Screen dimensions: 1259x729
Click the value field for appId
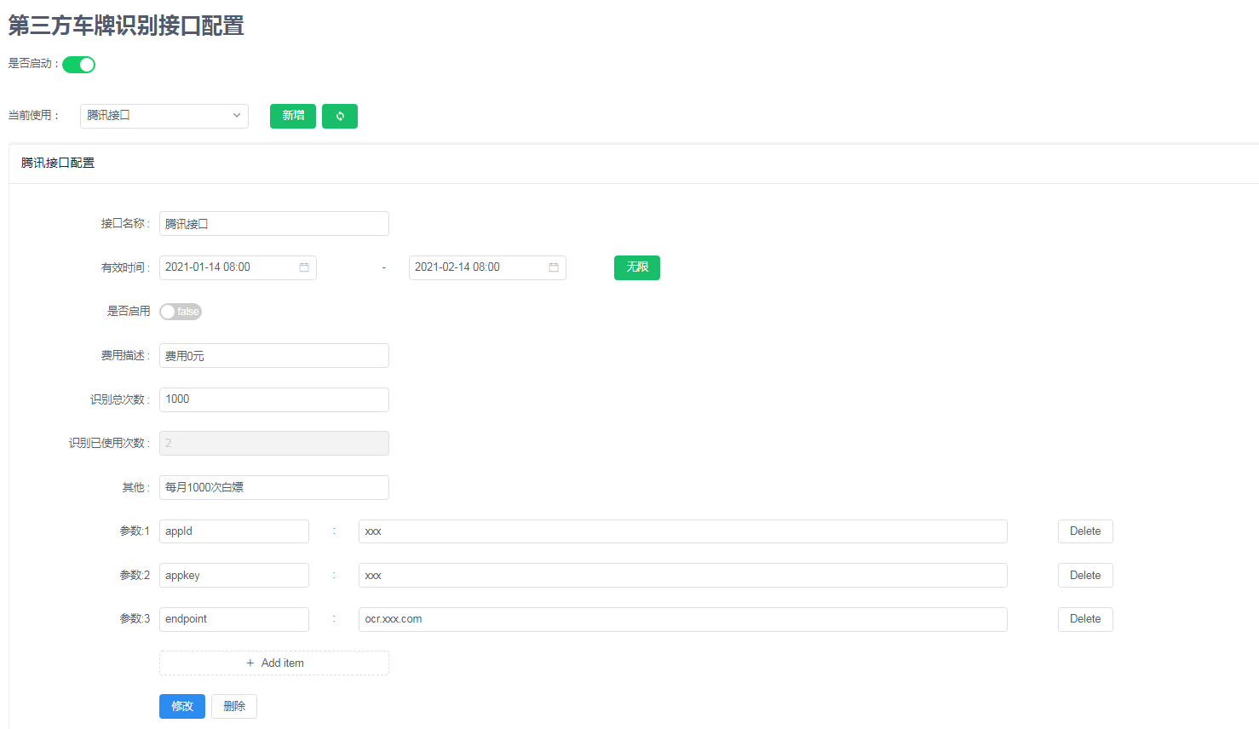pos(683,531)
